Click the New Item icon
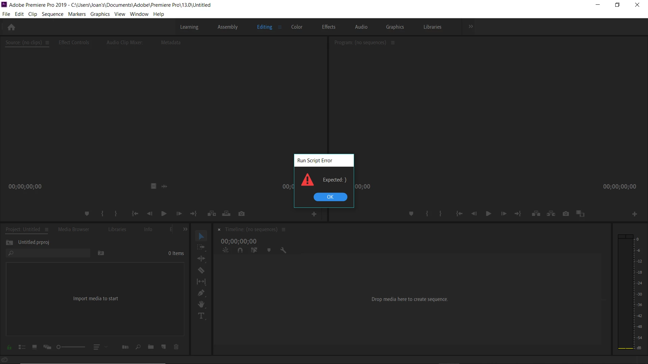This screenshot has height=364, width=648. [164, 347]
